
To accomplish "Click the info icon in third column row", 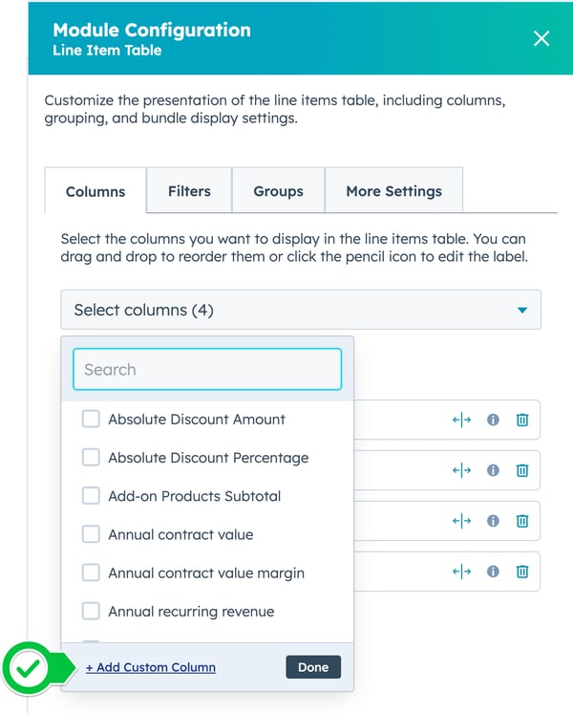I will pyautogui.click(x=493, y=521).
